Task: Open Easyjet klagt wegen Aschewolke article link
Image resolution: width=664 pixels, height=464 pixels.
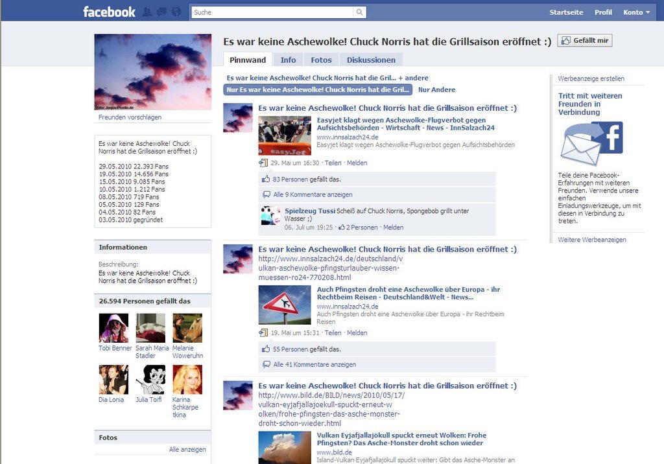Action: point(405,124)
